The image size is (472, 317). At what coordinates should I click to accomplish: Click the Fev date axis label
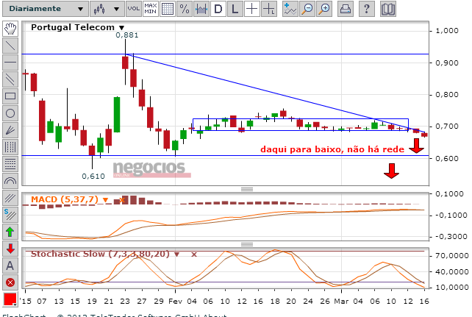[174, 301]
